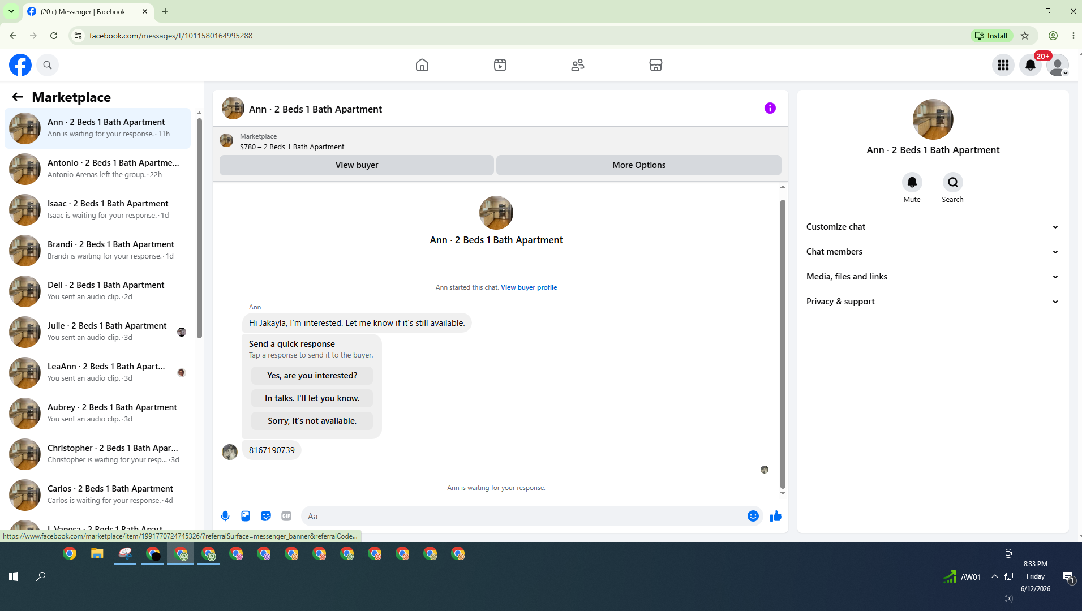Click the conversation messages scrollbar

coord(783,344)
